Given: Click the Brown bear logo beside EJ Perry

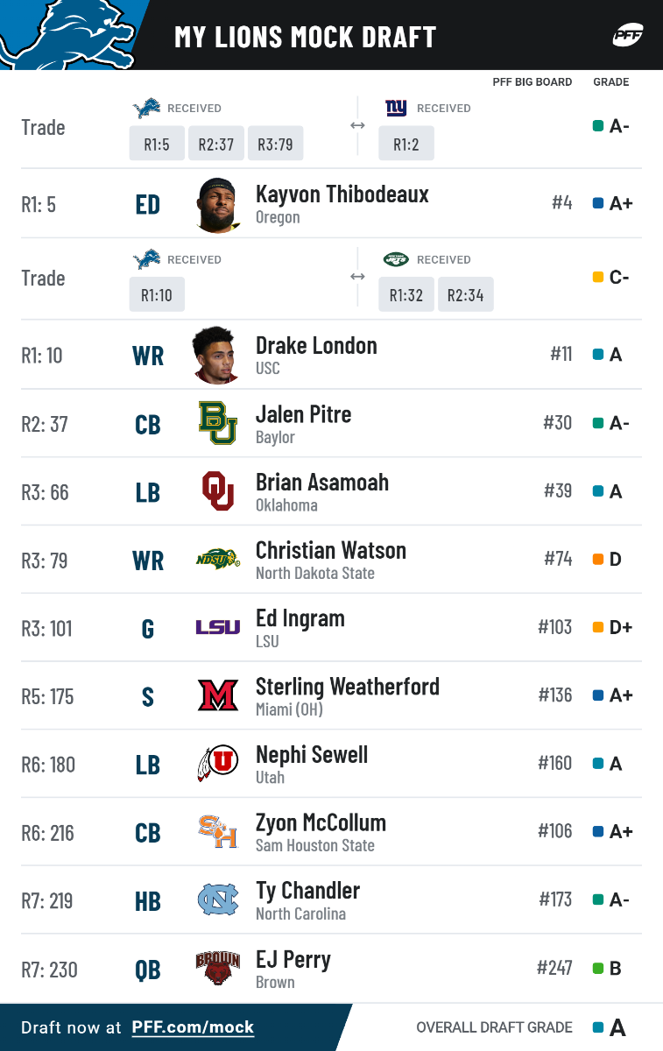Looking at the screenshot, I should pos(217,968).
